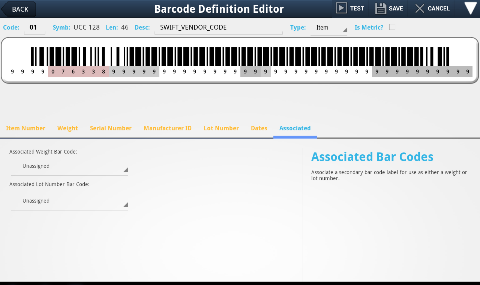Open the top-right triangle dropdown menu
This screenshot has width=480, height=285.
coord(470,8)
